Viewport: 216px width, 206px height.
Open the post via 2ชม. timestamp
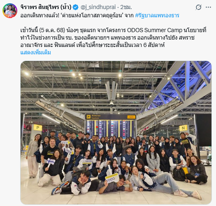click(x=126, y=7)
